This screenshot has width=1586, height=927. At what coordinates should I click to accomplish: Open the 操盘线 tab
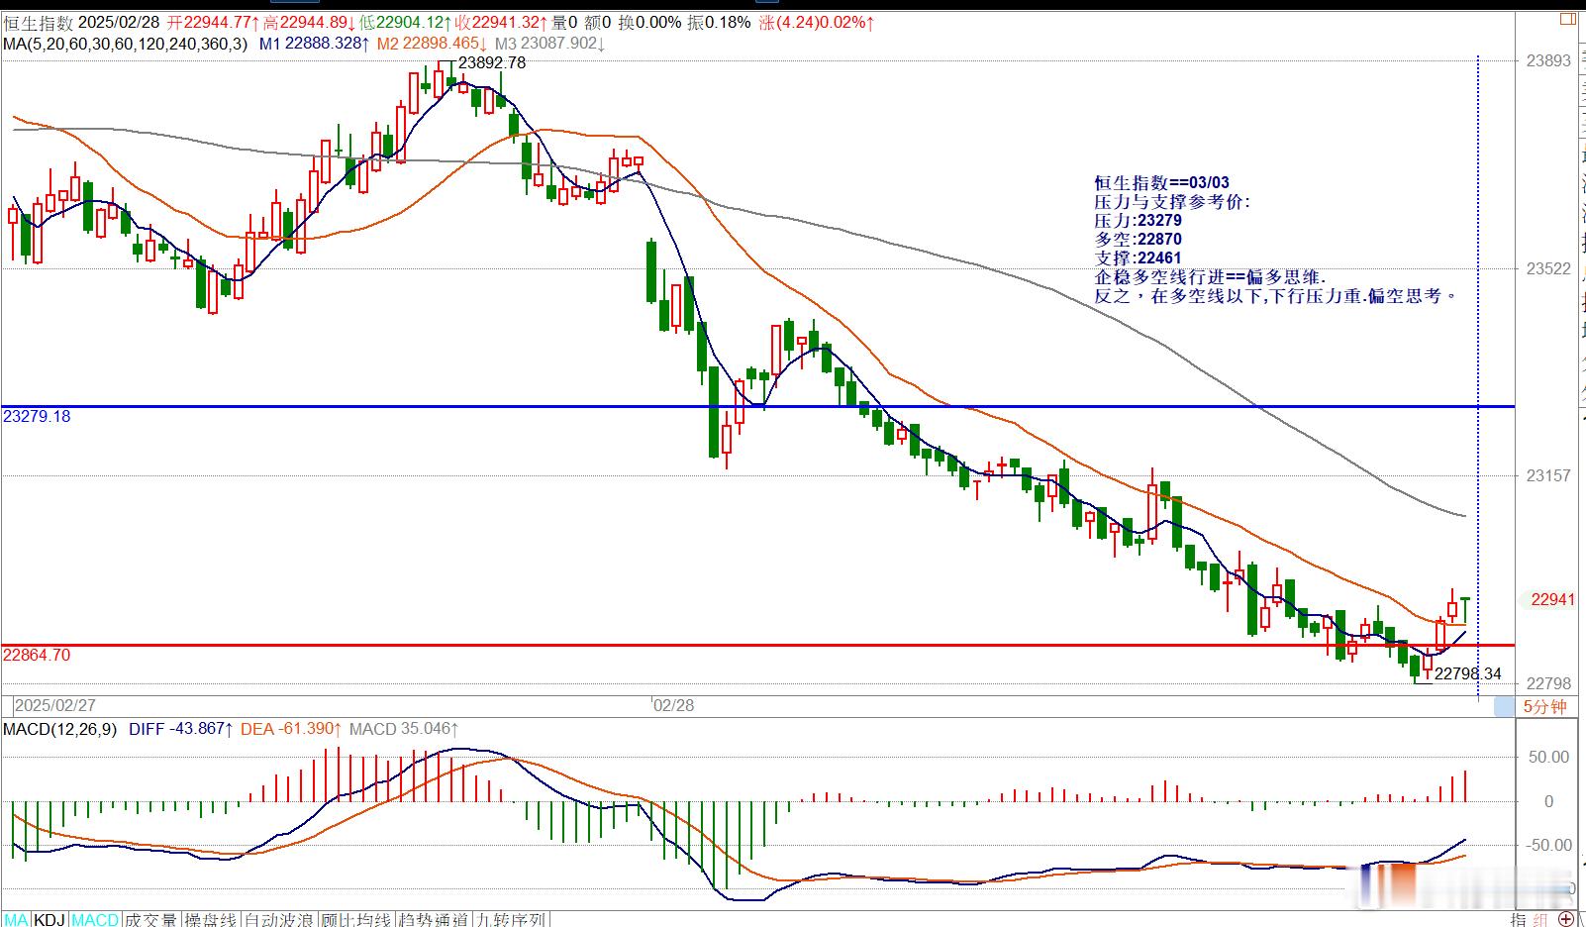click(x=211, y=919)
